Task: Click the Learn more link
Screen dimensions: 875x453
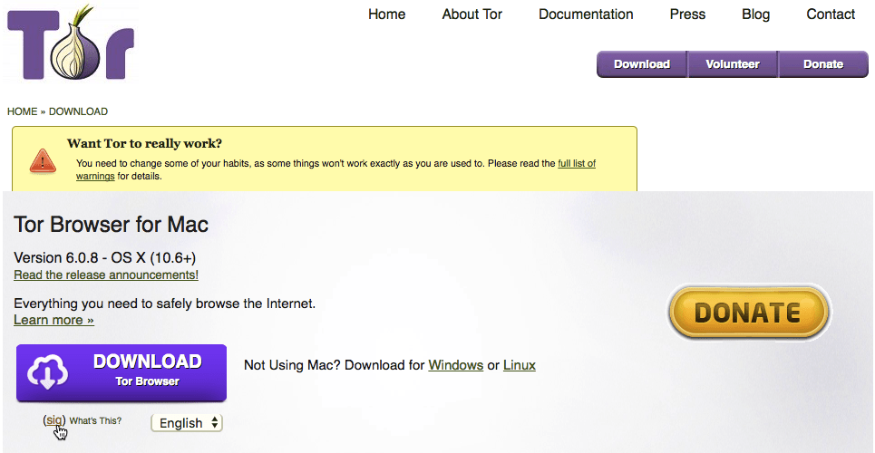Action: 53,320
